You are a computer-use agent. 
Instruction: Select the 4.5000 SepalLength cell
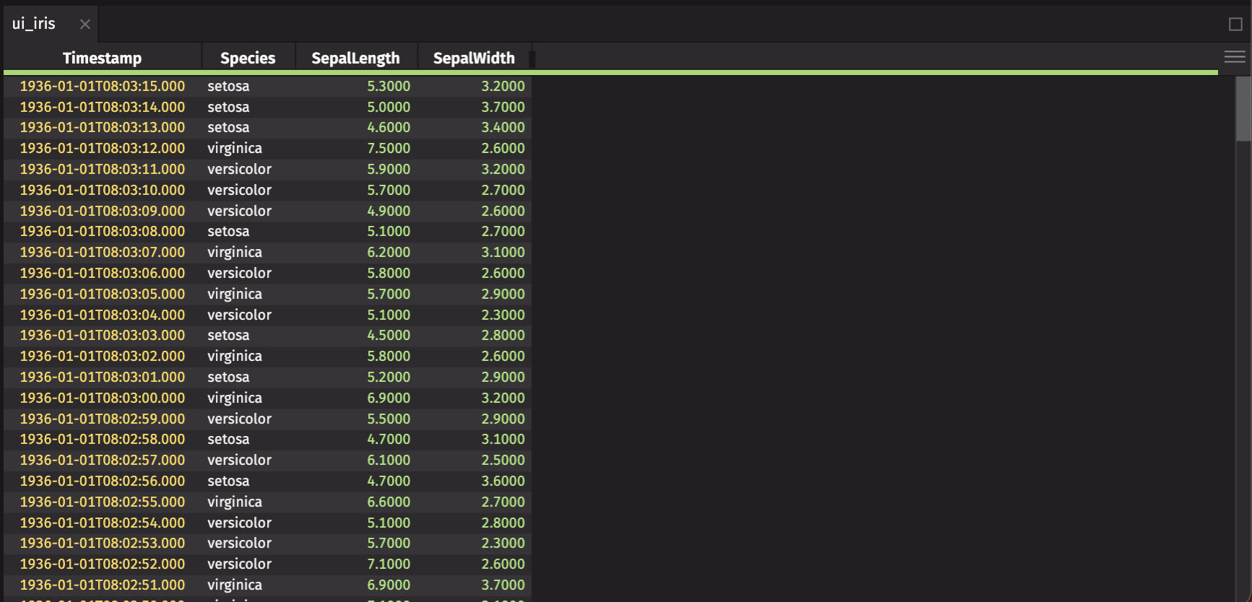(x=388, y=335)
